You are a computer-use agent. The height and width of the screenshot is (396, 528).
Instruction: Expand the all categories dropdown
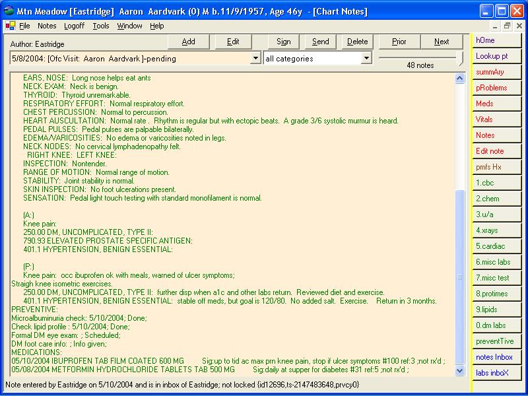367,59
